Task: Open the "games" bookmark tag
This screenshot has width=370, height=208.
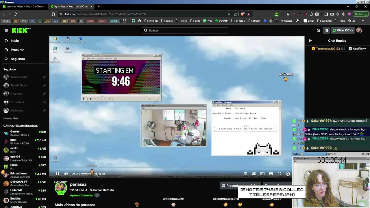Action: point(102,21)
